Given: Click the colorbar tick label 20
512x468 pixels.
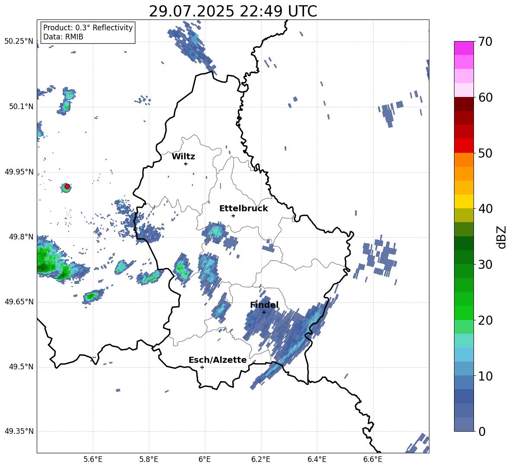Looking at the screenshot, I should point(485,320).
